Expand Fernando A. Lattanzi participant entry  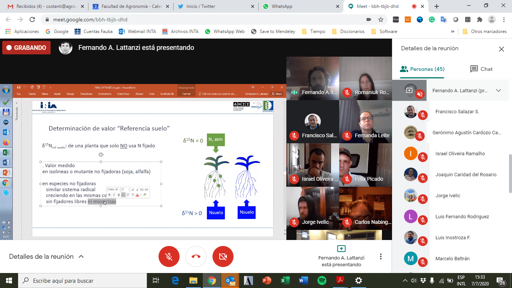click(499, 90)
